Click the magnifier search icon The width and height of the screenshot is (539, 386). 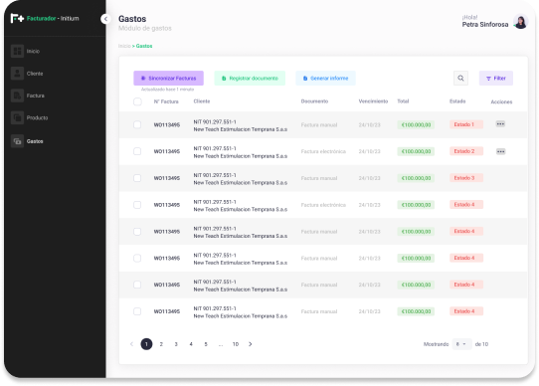click(460, 78)
